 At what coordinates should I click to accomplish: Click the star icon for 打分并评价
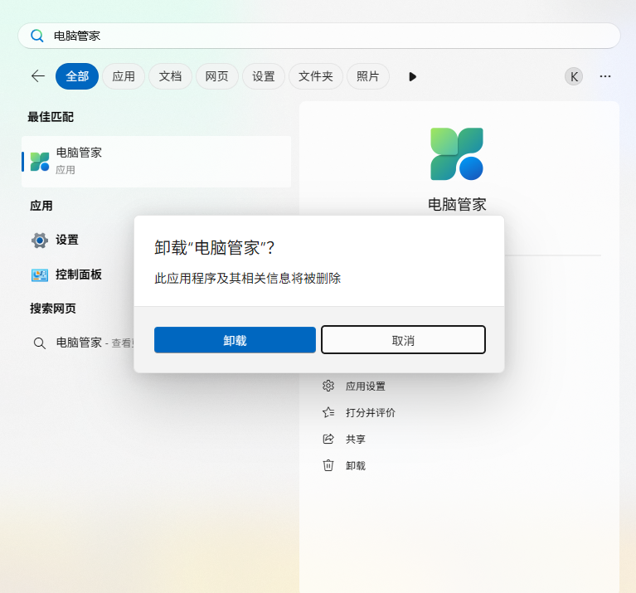(328, 412)
